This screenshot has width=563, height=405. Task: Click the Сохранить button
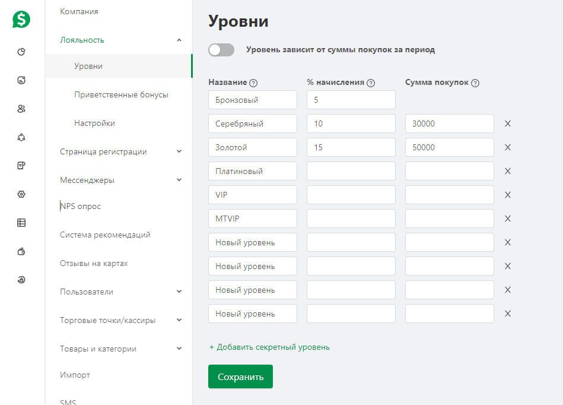(x=241, y=376)
